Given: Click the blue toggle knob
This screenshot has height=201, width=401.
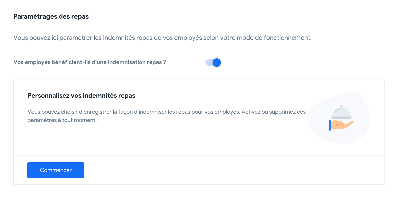Looking at the screenshot, I should pos(217,63).
